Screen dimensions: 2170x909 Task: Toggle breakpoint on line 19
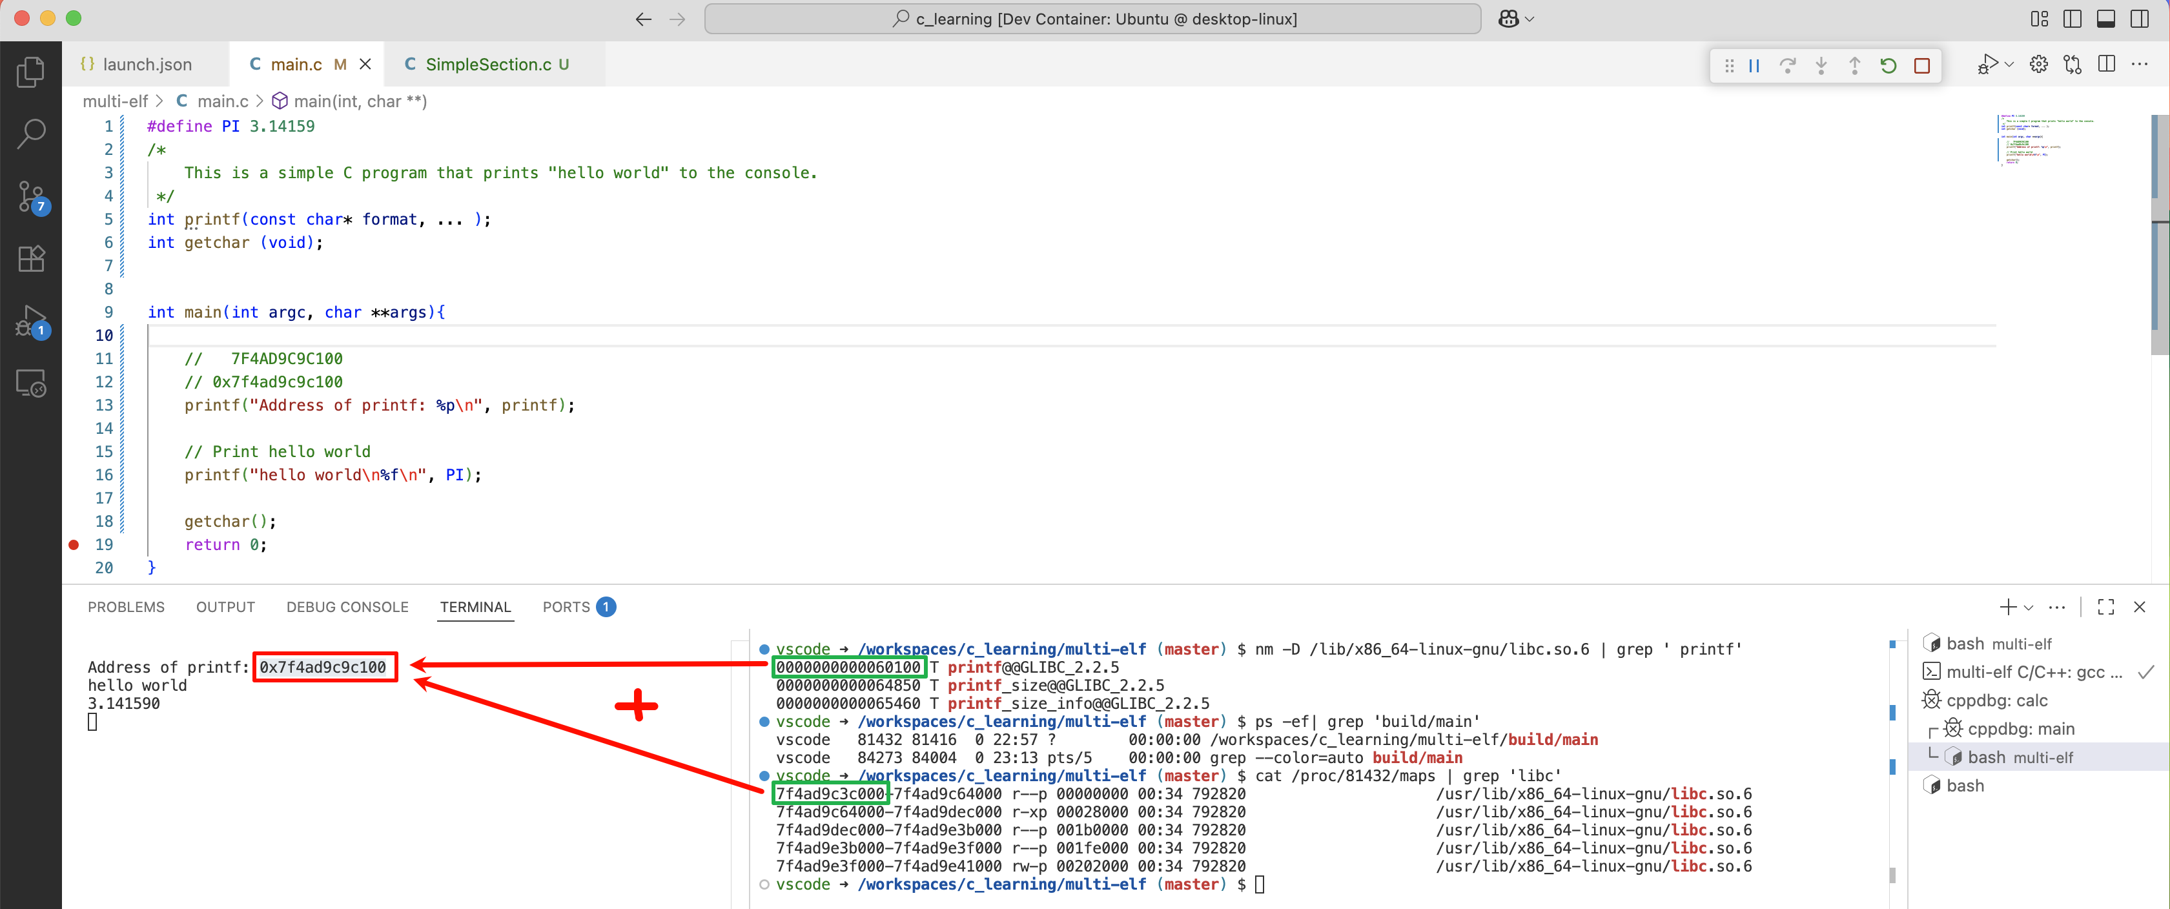pyautogui.click(x=74, y=545)
